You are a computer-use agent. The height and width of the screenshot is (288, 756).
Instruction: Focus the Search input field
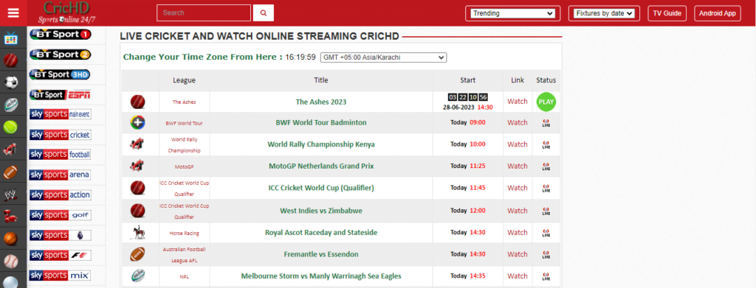(x=204, y=13)
